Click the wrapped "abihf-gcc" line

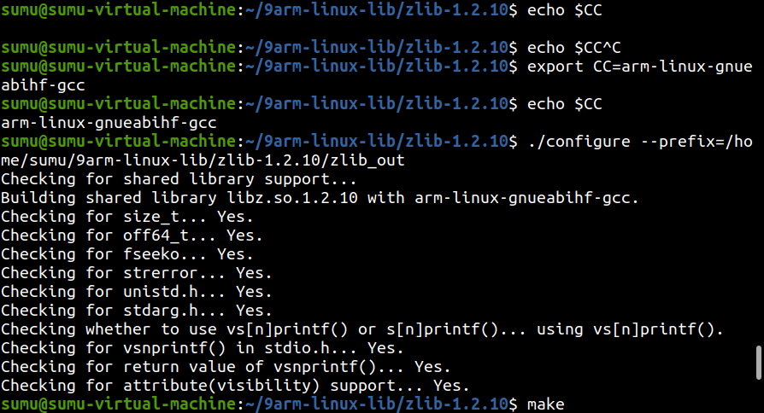point(43,85)
